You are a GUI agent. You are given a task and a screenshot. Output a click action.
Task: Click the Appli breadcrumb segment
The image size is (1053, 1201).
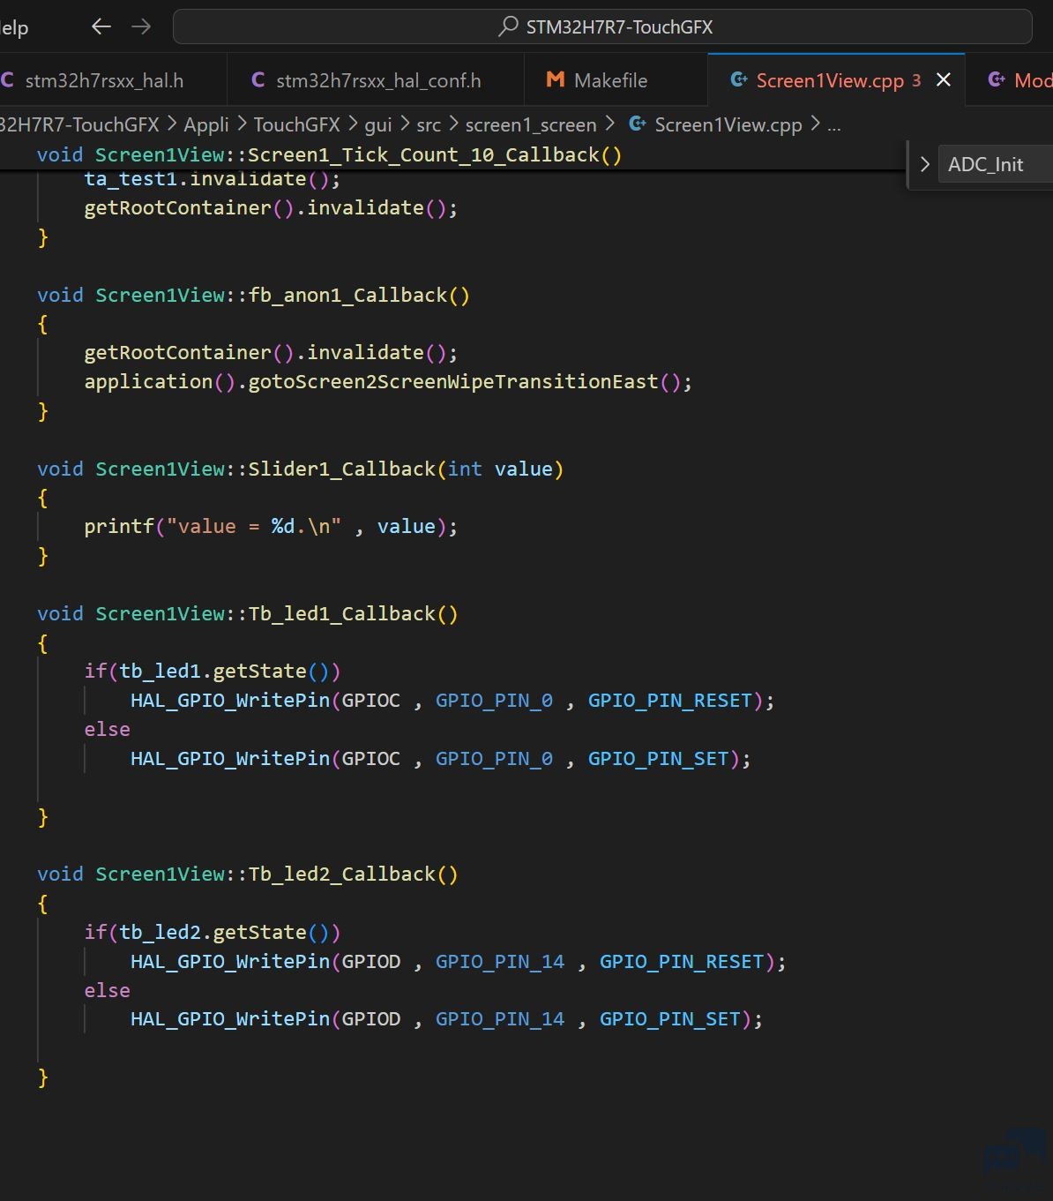click(x=205, y=124)
